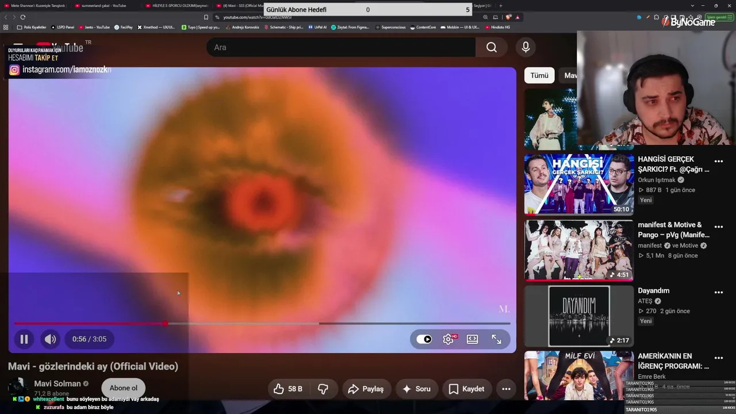Open Brave Rewards triangle icon

pos(517,17)
